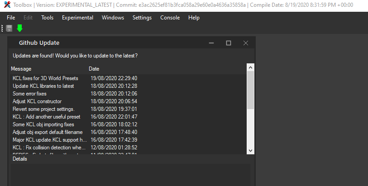Open the File menu
368x186 pixels.
point(11,18)
